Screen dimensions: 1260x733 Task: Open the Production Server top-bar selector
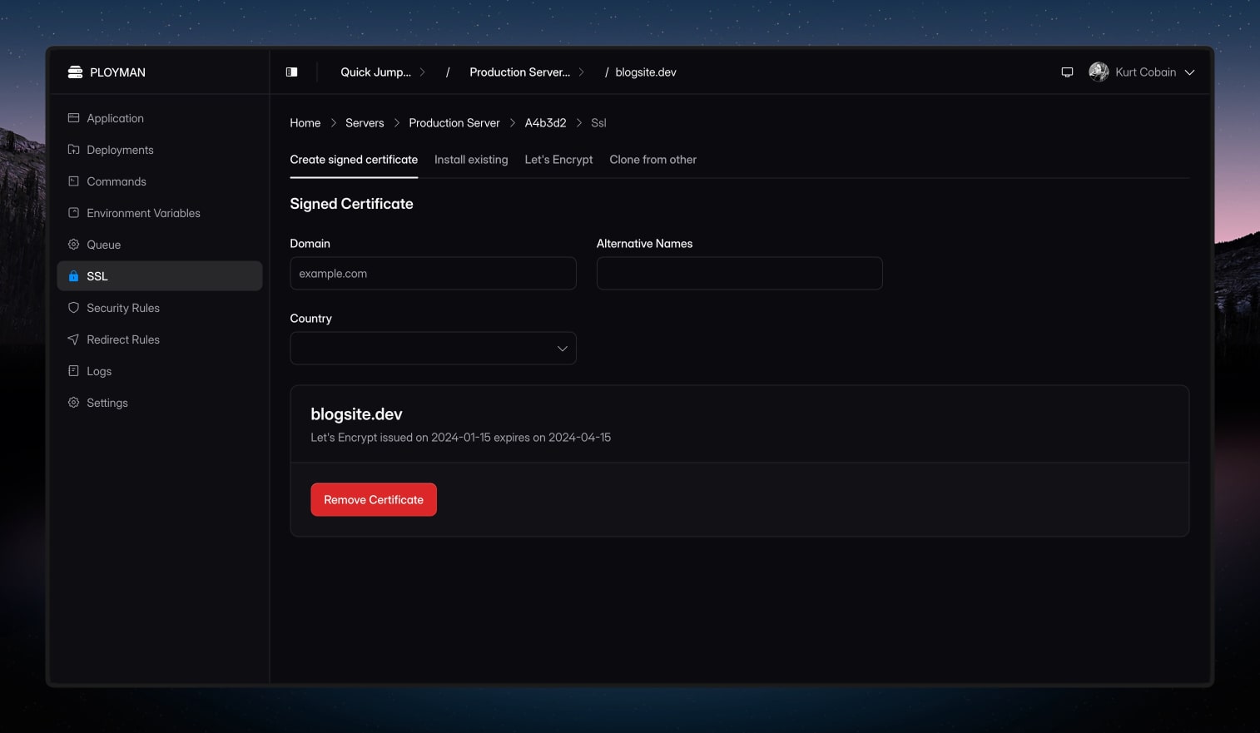click(x=527, y=72)
